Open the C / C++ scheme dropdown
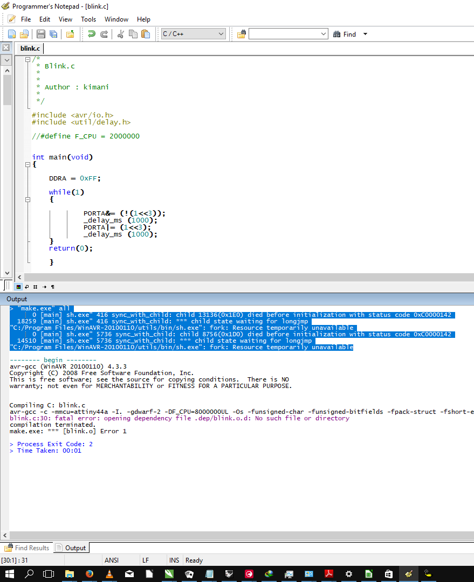The width and height of the screenshot is (474, 582). [193, 34]
